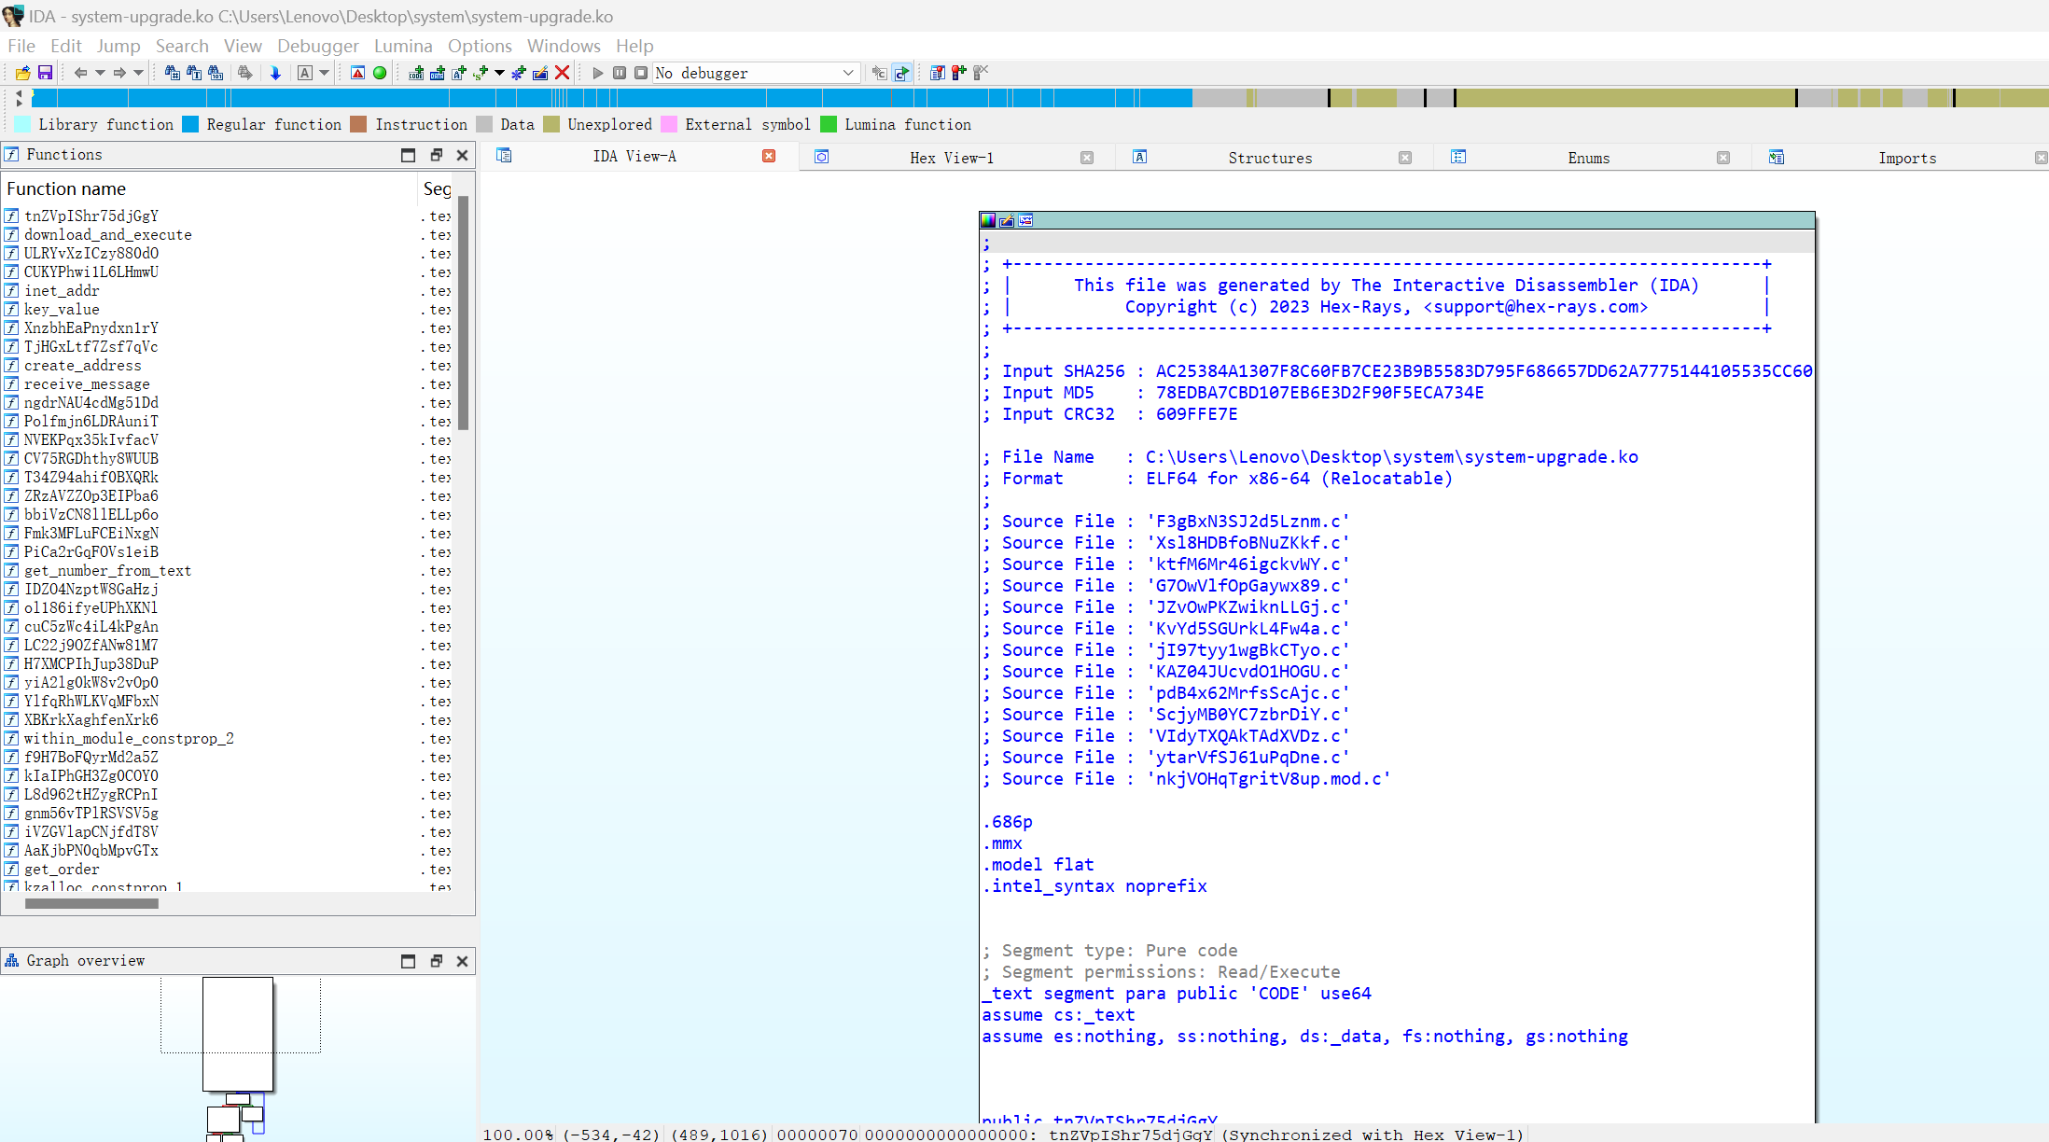Viewport: 2049px width, 1142px height.
Task: Open the Lumina menu
Action: click(403, 46)
